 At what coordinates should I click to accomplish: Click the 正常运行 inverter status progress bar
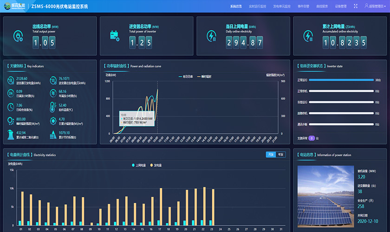coord(341,80)
